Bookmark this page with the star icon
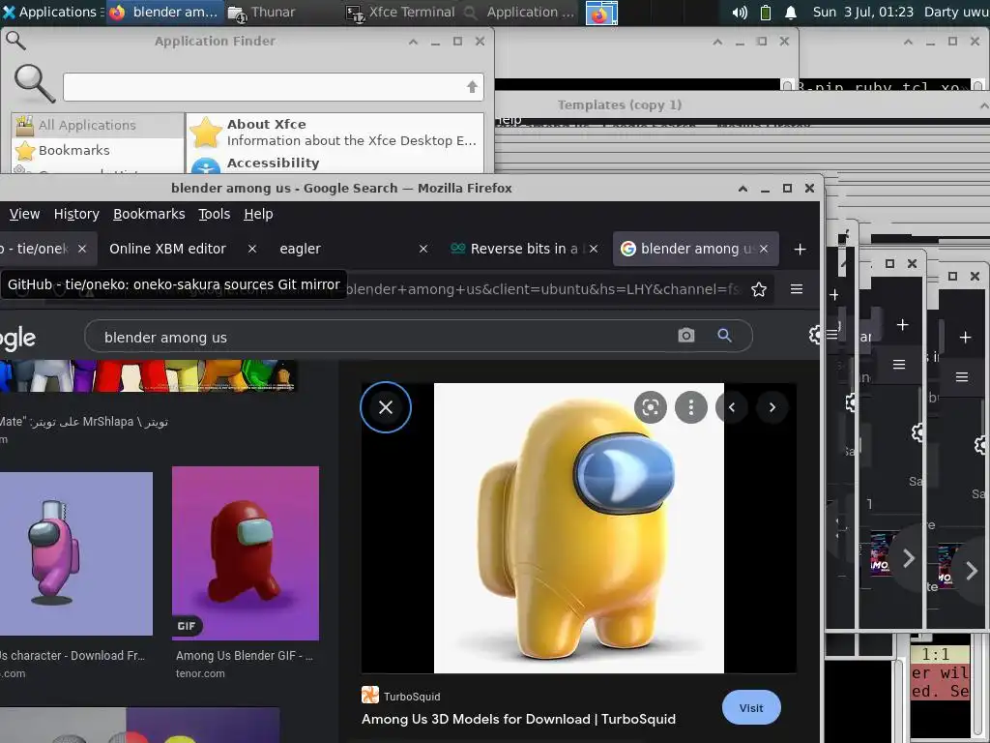The width and height of the screenshot is (990, 743). [759, 289]
